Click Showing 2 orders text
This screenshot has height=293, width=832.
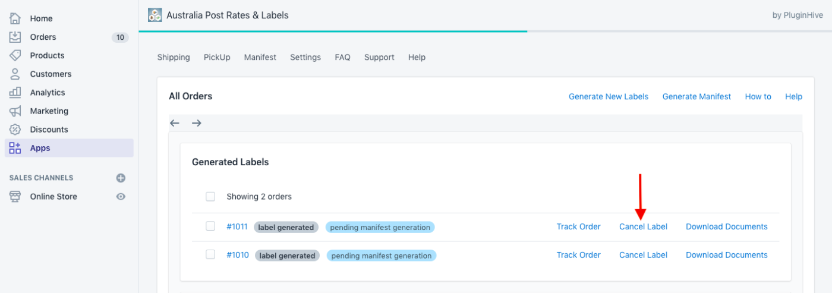(259, 196)
